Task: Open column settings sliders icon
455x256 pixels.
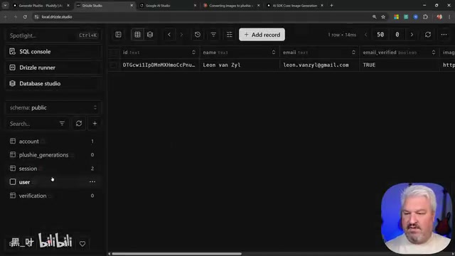Action: [230, 35]
